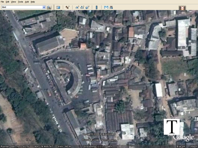Select the add polygon tool

[77, 7]
